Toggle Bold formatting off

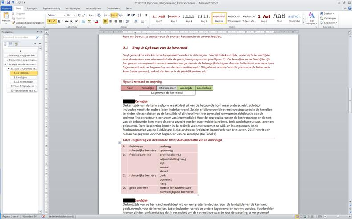pos(49,21)
